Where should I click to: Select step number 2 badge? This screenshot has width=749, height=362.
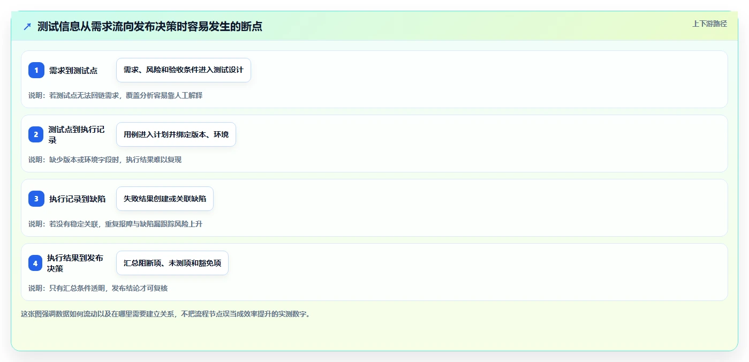coord(36,134)
